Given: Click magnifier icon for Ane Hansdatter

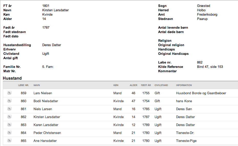Looking at the screenshot, I should [9, 140].
